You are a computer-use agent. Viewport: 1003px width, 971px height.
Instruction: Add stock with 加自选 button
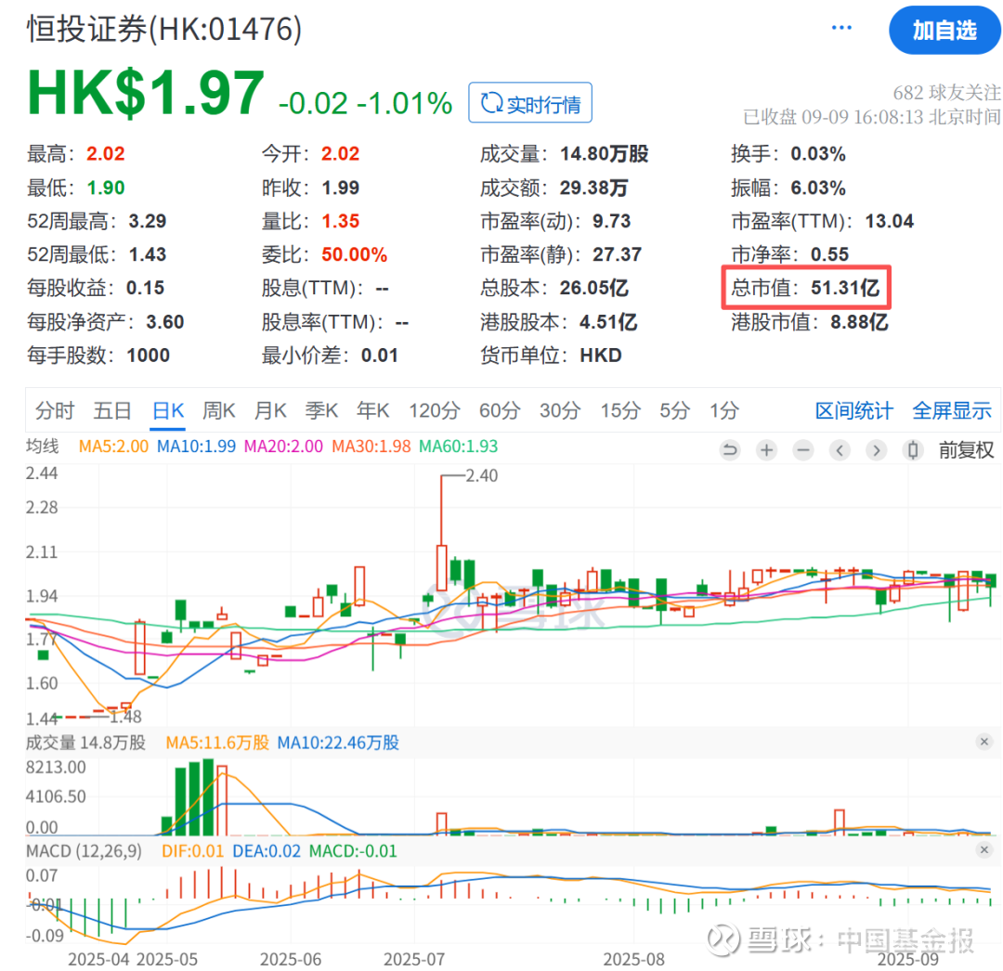[944, 30]
